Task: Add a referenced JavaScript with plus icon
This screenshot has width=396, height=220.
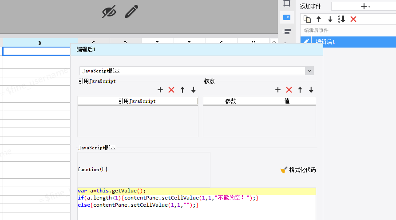Action: pos(160,90)
